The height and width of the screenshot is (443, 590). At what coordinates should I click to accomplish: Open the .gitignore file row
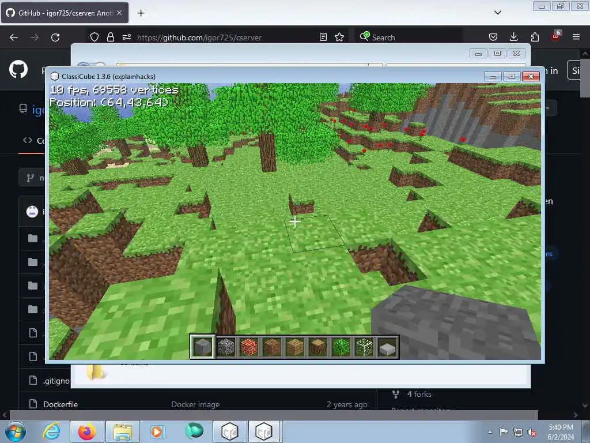coord(56,381)
